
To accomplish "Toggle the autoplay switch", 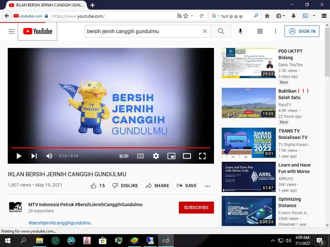I will pos(124,156).
